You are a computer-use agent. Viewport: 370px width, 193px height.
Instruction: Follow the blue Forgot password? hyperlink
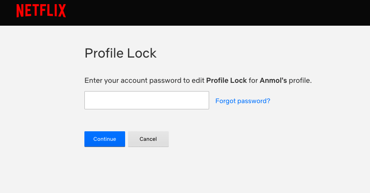pyautogui.click(x=242, y=101)
